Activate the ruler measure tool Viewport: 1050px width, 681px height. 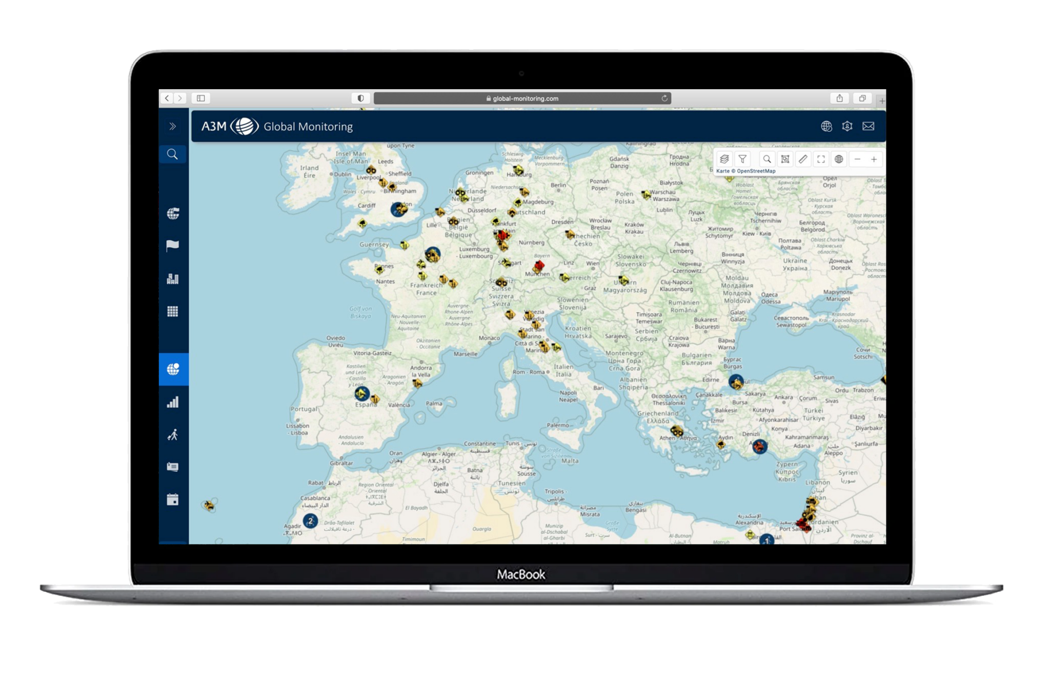[803, 159]
